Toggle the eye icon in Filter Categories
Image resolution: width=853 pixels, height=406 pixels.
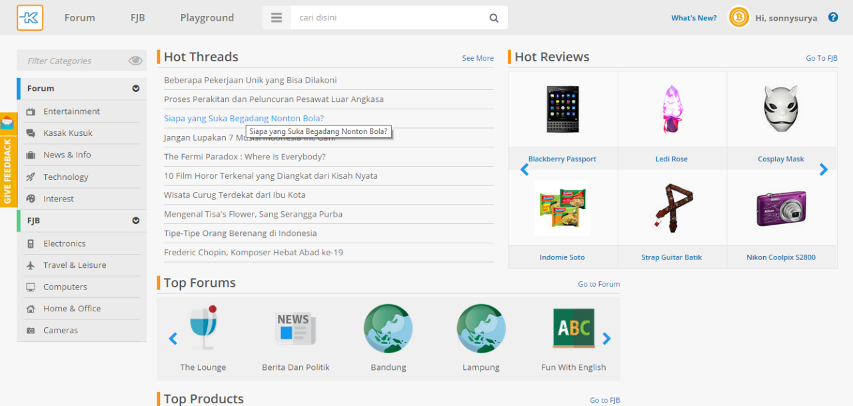pos(135,61)
